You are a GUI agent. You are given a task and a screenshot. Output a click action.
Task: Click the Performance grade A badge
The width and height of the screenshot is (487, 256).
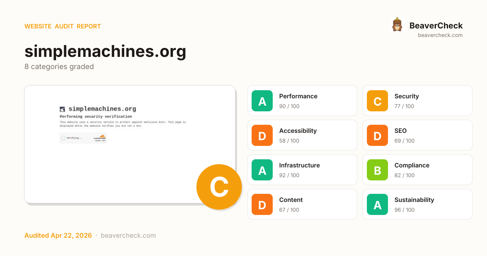click(x=262, y=101)
